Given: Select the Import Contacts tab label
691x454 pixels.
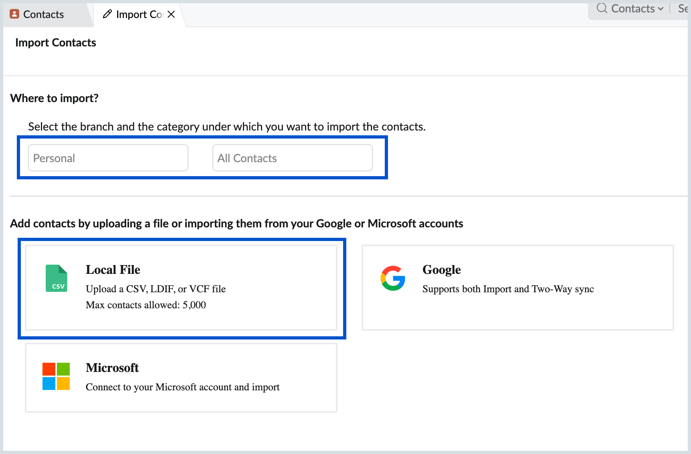Looking at the screenshot, I should pos(139,14).
